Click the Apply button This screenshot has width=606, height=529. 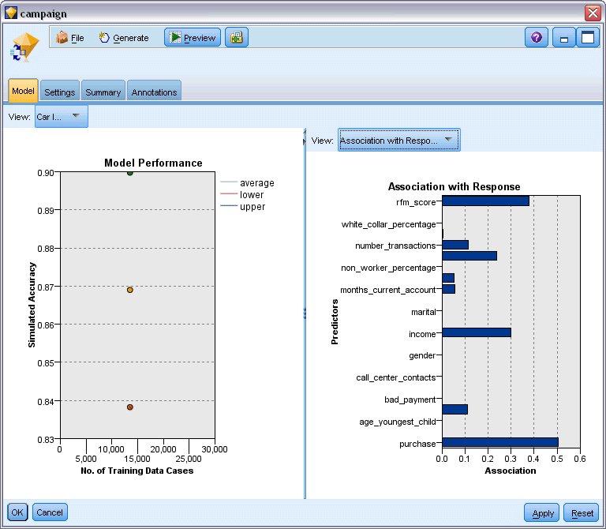pyautogui.click(x=541, y=513)
